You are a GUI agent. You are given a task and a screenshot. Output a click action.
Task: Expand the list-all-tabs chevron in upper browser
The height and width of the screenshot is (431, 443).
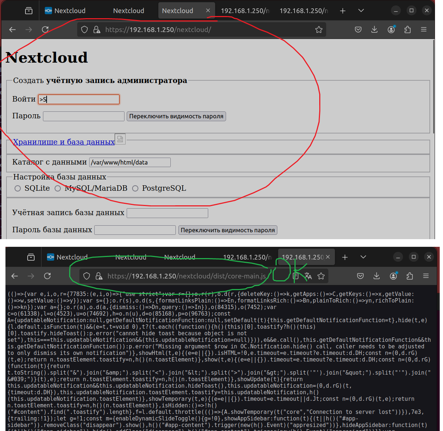point(361,11)
